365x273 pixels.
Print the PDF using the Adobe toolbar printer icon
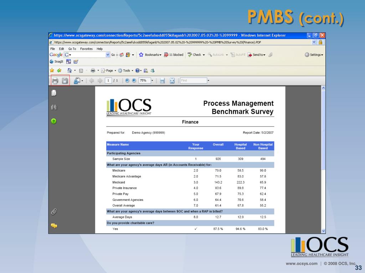pos(55,81)
